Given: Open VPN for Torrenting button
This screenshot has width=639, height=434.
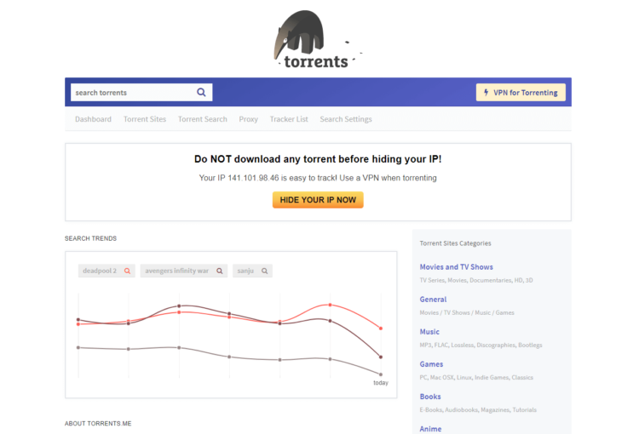Looking at the screenshot, I should (521, 93).
